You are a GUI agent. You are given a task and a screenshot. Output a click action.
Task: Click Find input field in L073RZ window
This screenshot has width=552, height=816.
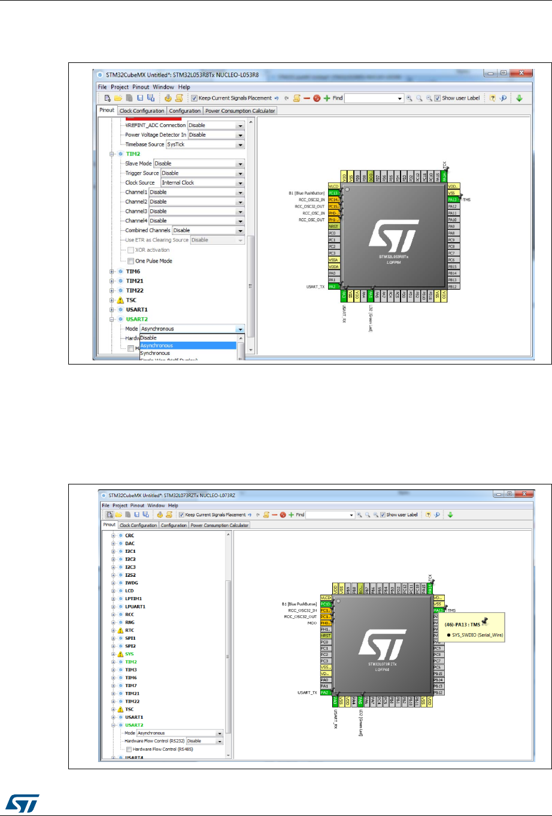330,514
